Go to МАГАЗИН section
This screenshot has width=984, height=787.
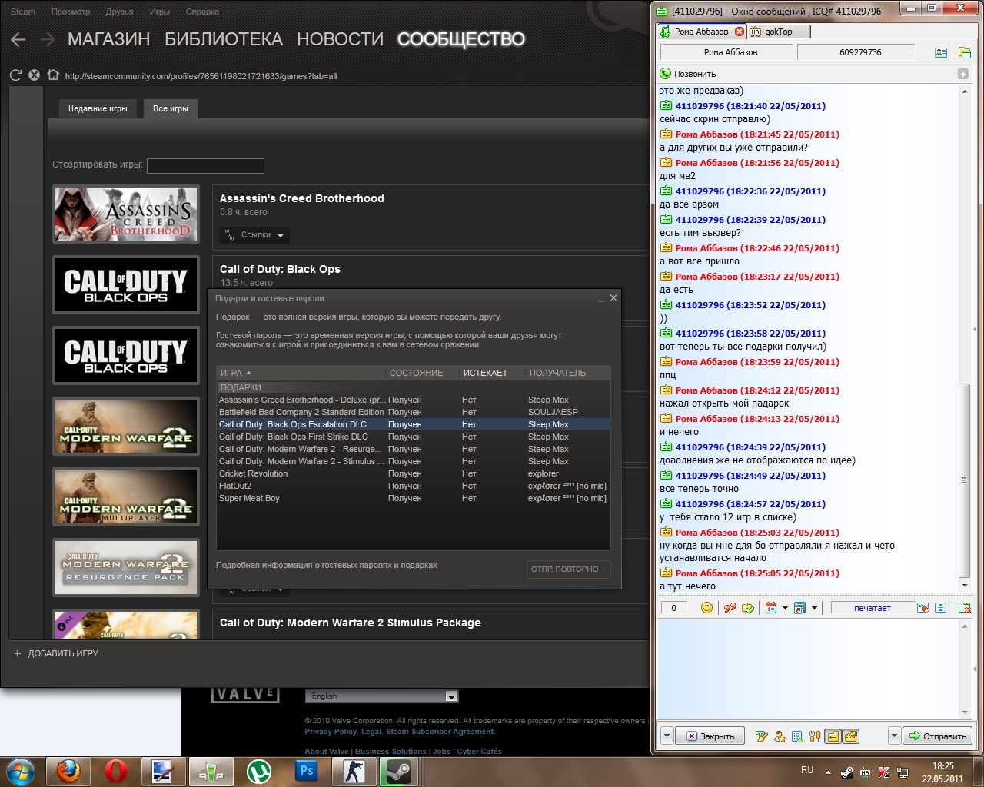pos(109,39)
